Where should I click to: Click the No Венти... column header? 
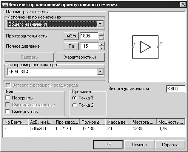pos(15,122)
